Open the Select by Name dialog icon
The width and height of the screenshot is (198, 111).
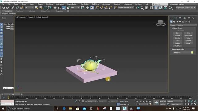41,8
